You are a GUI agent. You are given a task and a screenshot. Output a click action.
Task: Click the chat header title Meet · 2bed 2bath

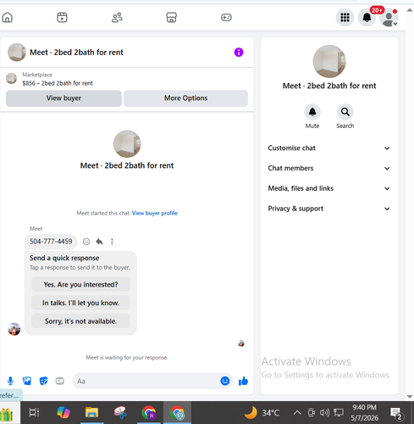(76, 53)
